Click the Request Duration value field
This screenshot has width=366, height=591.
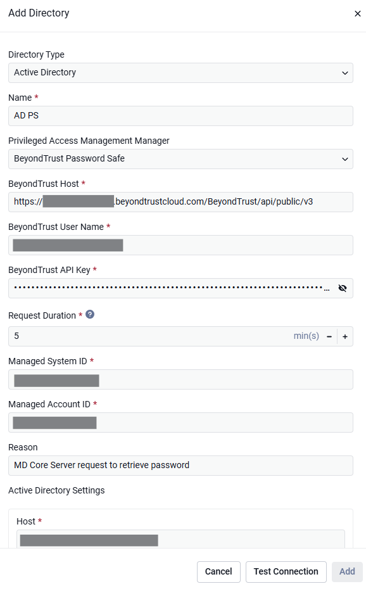click(x=151, y=336)
